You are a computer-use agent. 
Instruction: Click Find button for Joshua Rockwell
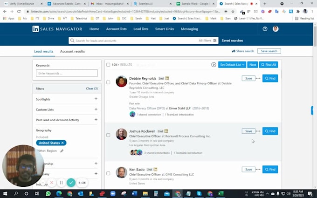pyautogui.click(x=270, y=131)
